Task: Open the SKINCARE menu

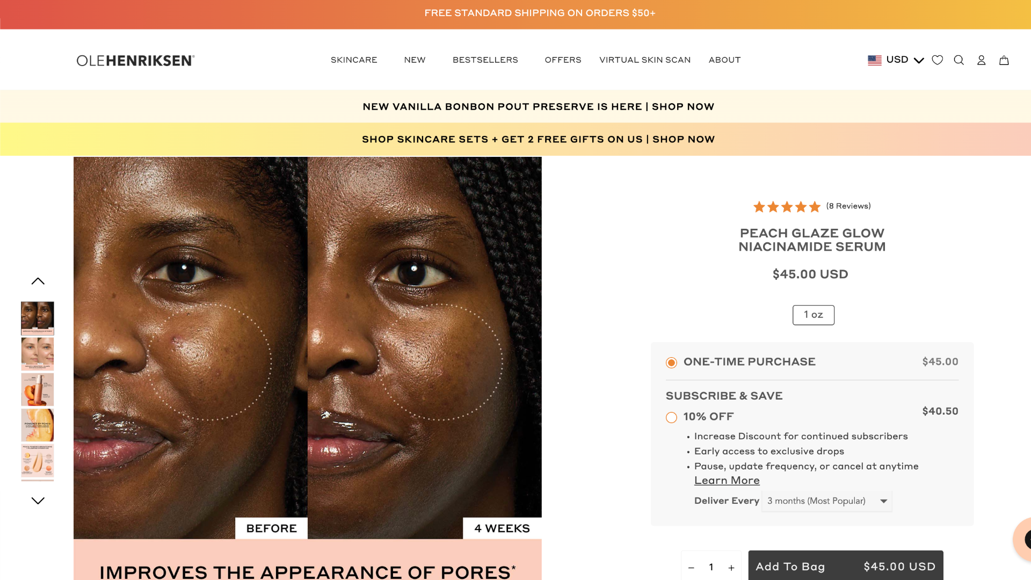Action: point(354,60)
